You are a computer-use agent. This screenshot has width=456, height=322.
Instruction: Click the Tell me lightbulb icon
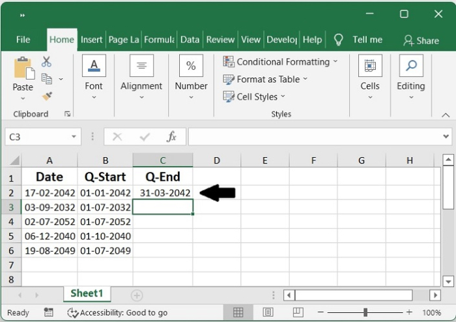338,40
